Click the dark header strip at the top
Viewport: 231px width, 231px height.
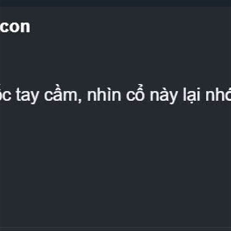coord(115,3)
